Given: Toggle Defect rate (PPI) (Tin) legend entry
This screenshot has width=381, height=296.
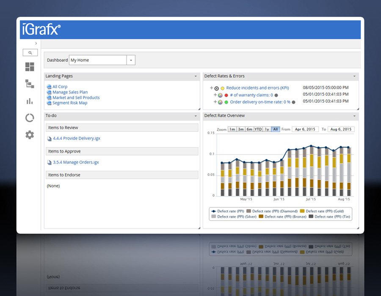Looking at the screenshot, I should click(x=329, y=217).
